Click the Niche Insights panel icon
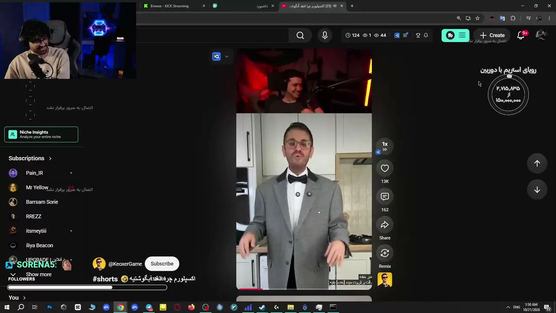Viewport: 556px width, 313px height. coord(13,134)
